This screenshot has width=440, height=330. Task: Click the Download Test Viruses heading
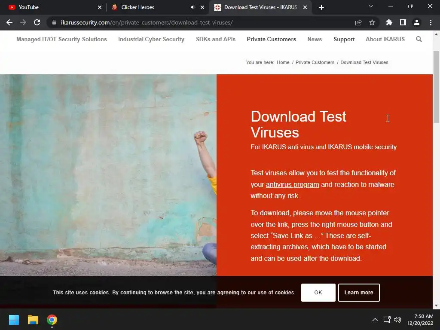[298, 124]
